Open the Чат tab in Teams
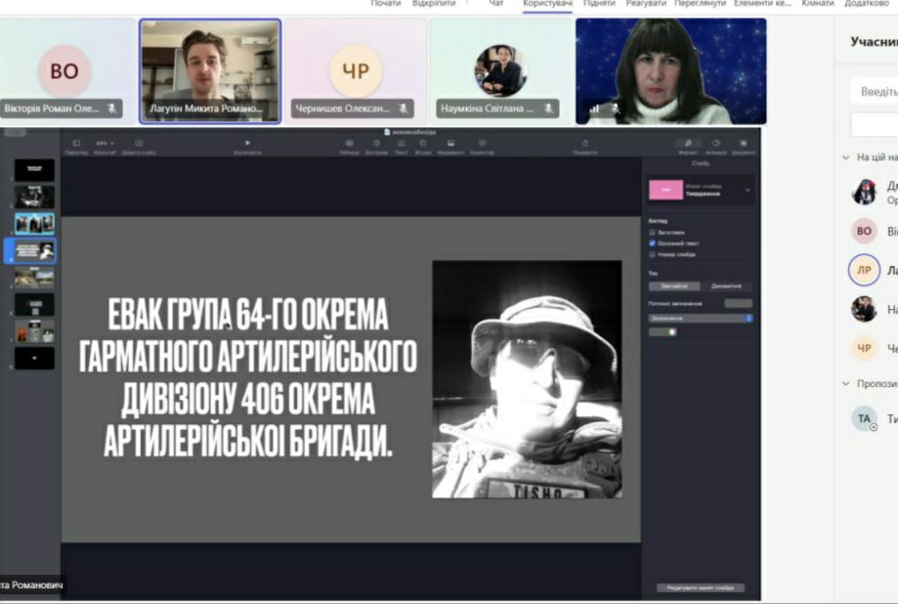898x604 pixels. [496, 4]
